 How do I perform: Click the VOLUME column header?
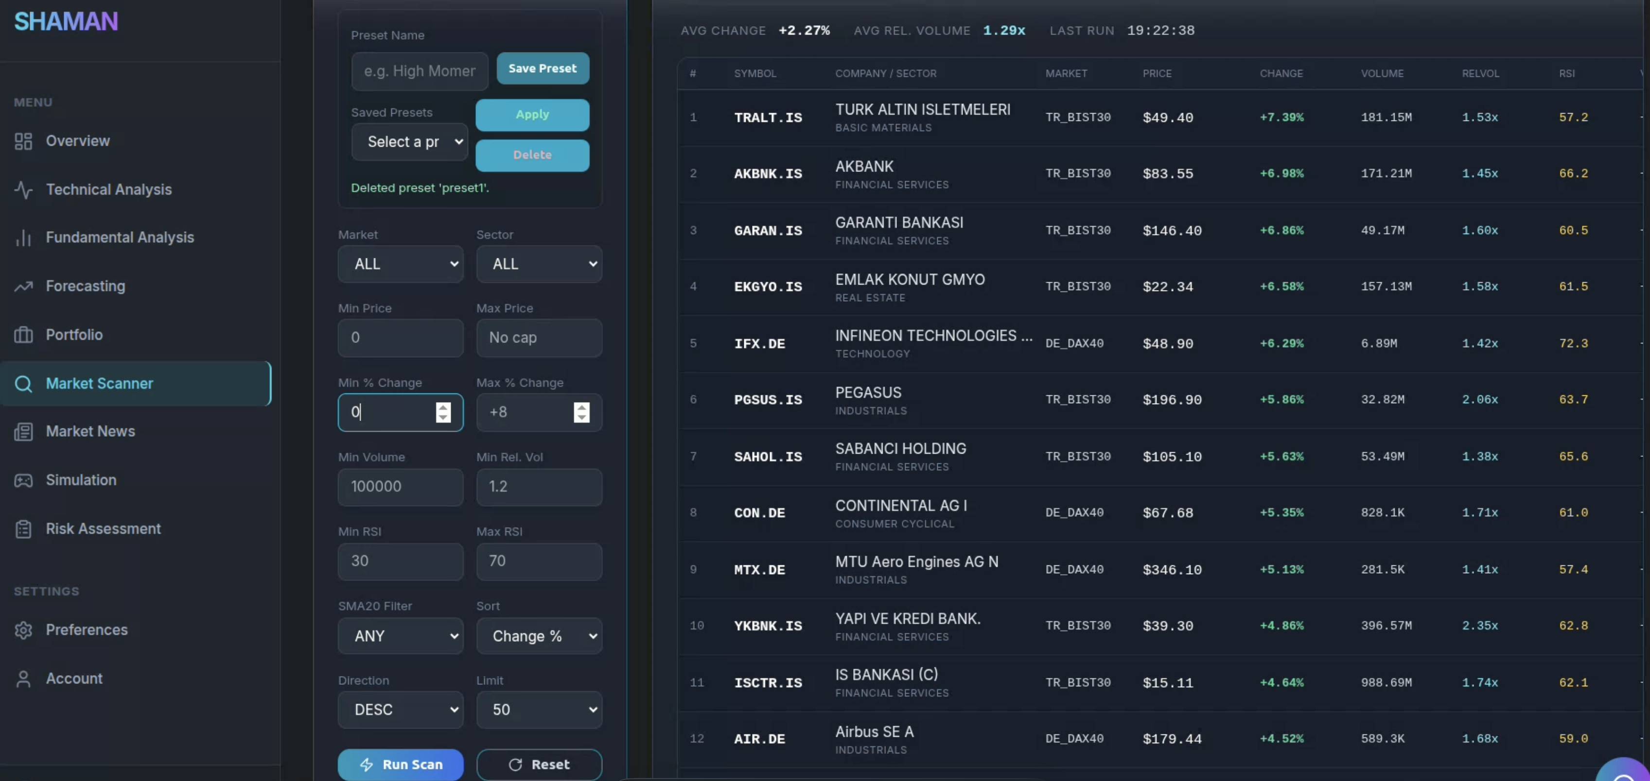[x=1382, y=74]
